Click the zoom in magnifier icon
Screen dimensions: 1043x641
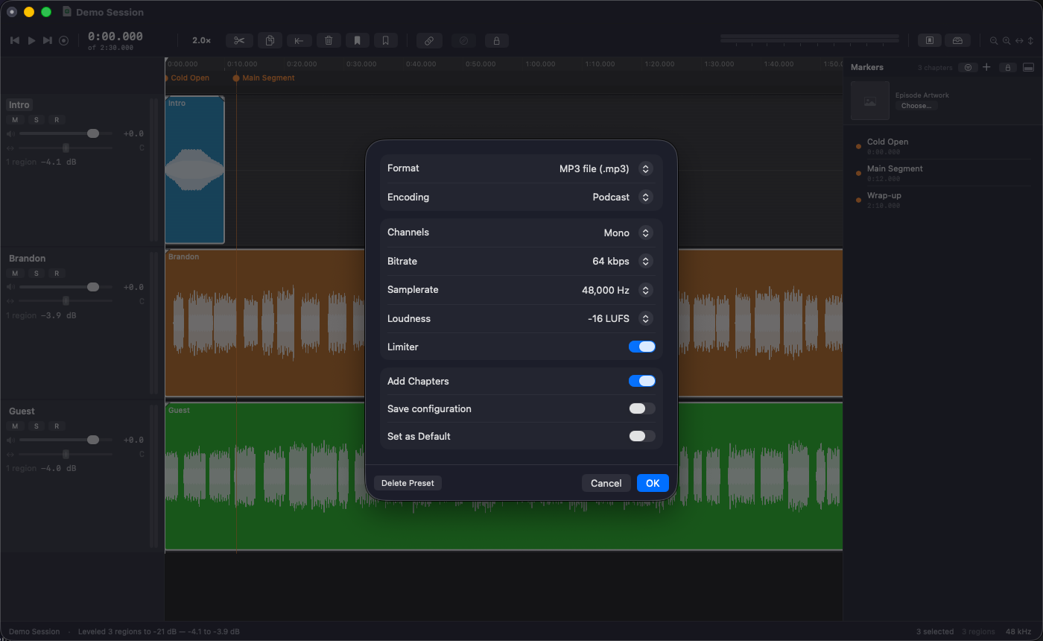pos(1006,41)
